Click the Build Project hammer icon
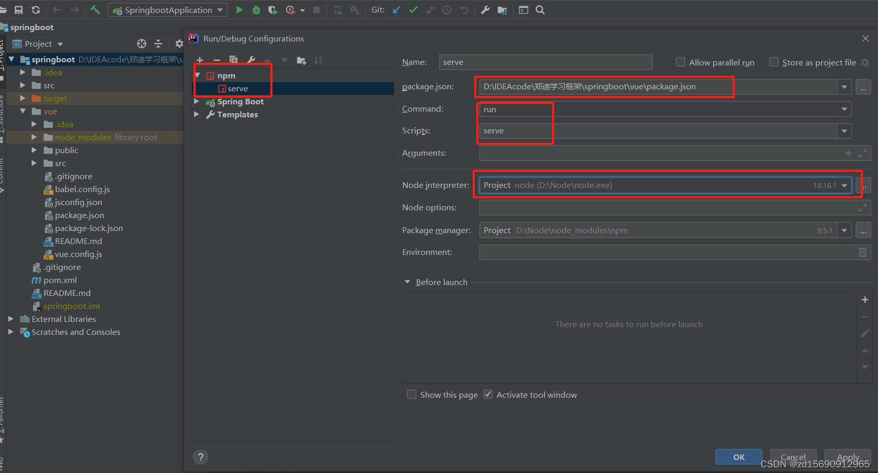The width and height of the screenshot is (878, 473). (x=95, y=10)
